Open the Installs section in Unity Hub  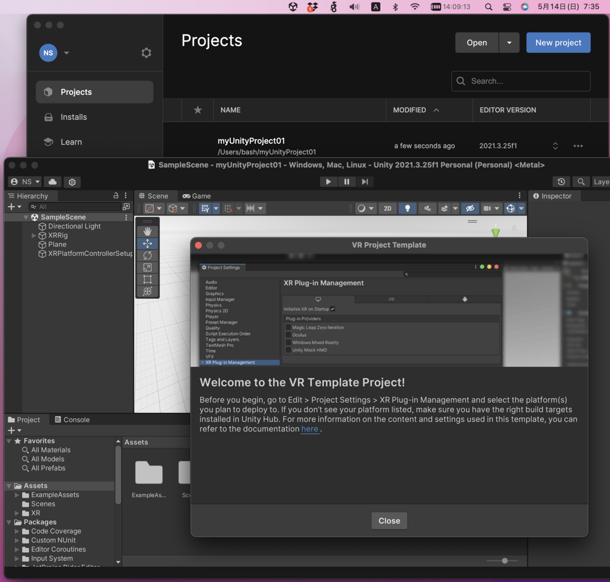click(x=95, y=117)
